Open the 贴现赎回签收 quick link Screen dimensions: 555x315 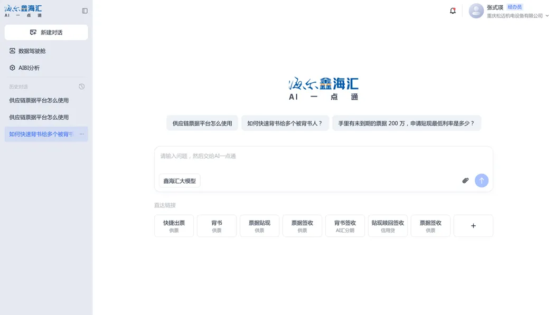click(x=388, y=226)
